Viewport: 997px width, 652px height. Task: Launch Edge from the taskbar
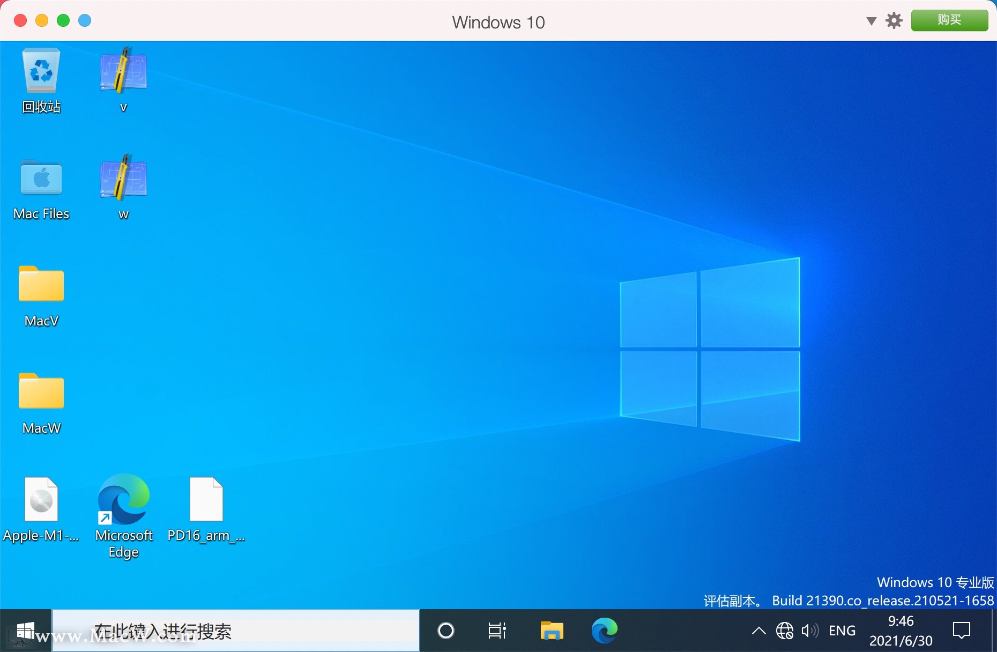tap(604, 631)
